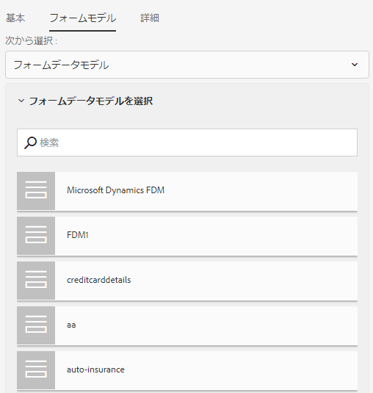Screen dimensions: 373x393
Task: Switch to the 基本 tab
Action: click(x=15, y=18)
